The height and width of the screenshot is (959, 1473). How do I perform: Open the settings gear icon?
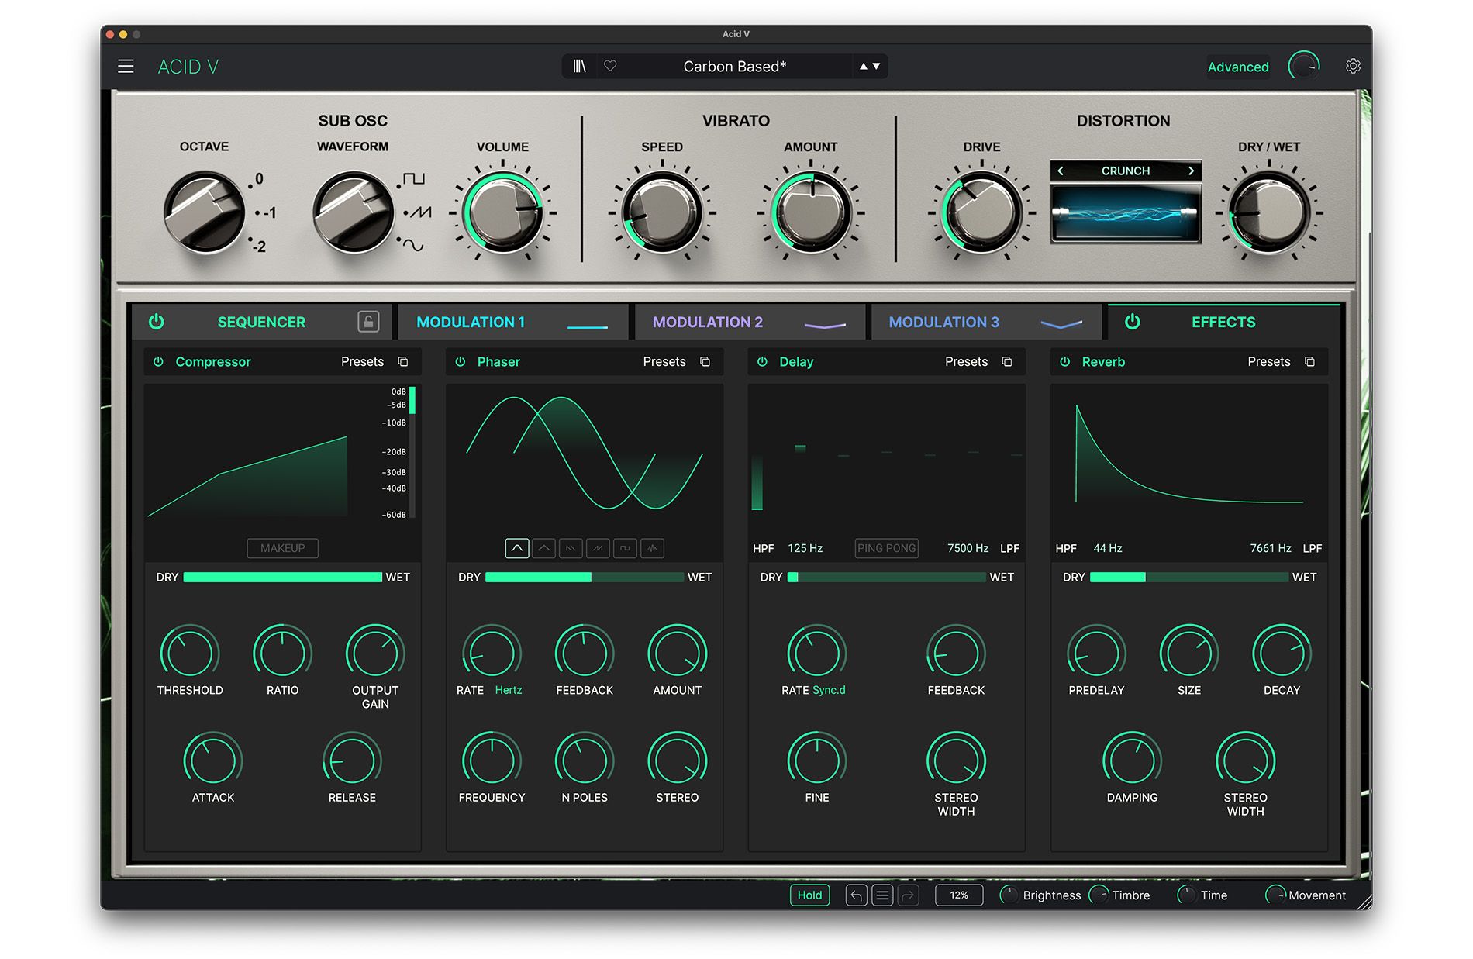click(x=1353, y=67)
